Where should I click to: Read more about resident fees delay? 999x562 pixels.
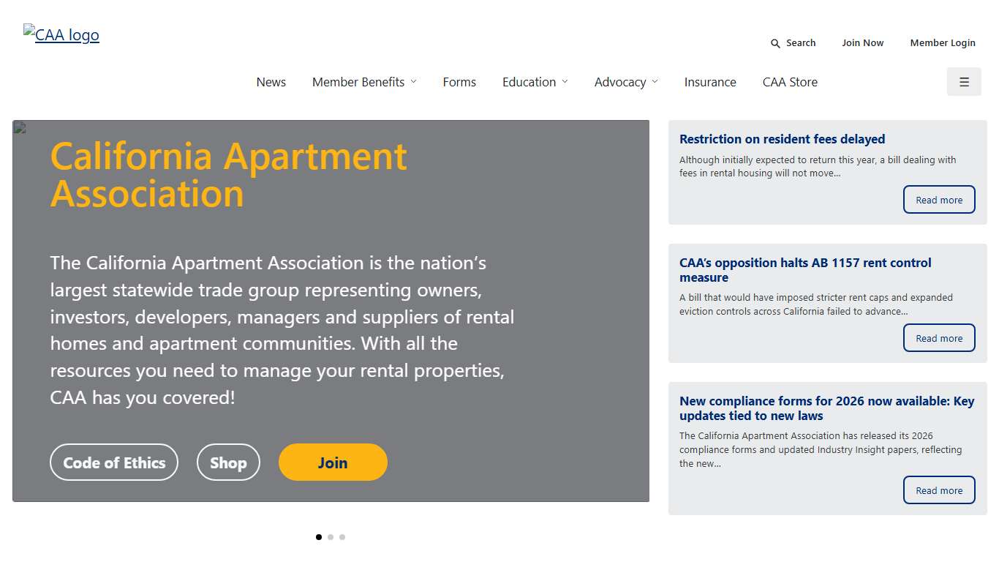click(x=939, y=199)
